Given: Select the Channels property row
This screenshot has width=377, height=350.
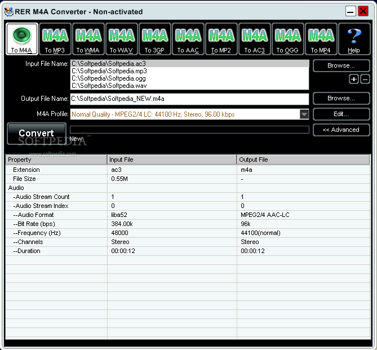Looking at the screenshot, I should click(x=188, y=242).
